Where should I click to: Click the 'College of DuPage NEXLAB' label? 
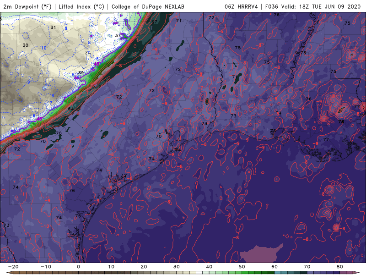[148, 6]
